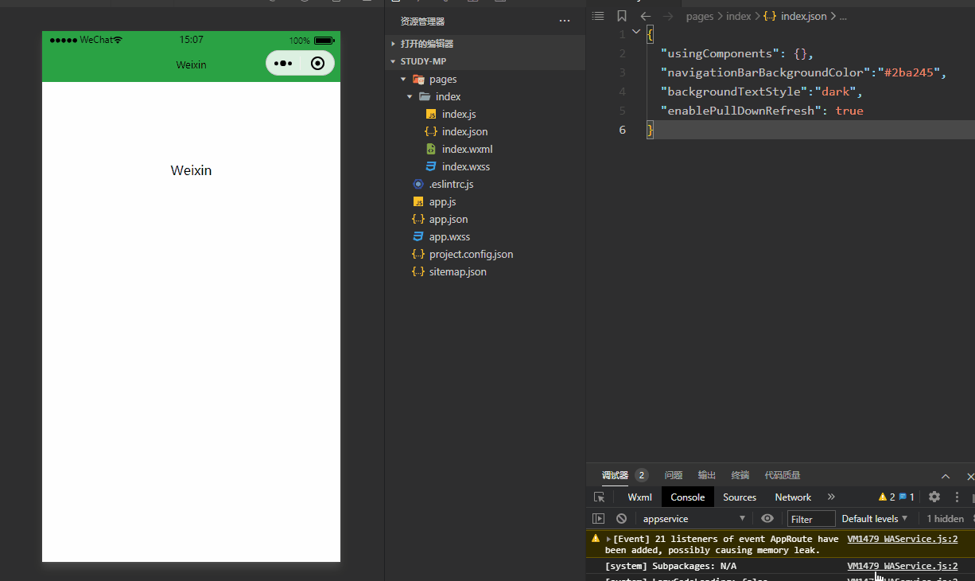The height and width of the screenshot is (581, 975).
Task: Switch to the 输出 tab
Action: (707, 475)
